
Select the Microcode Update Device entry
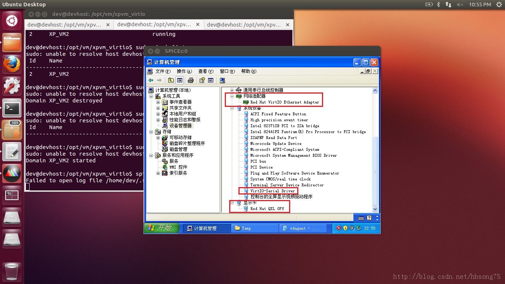276,143
